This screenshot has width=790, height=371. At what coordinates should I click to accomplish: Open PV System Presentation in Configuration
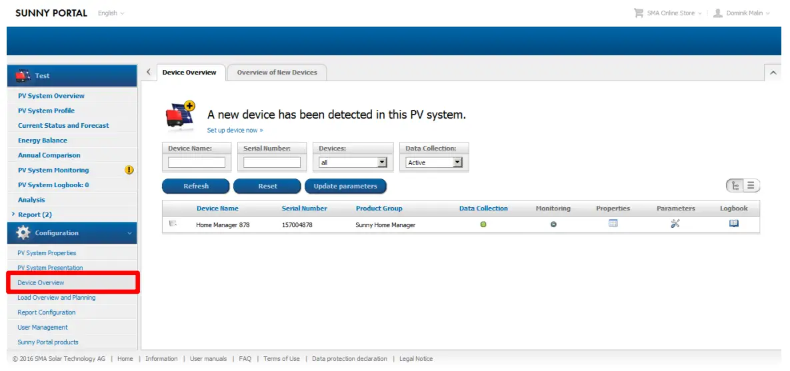click(x=51, y=268)
